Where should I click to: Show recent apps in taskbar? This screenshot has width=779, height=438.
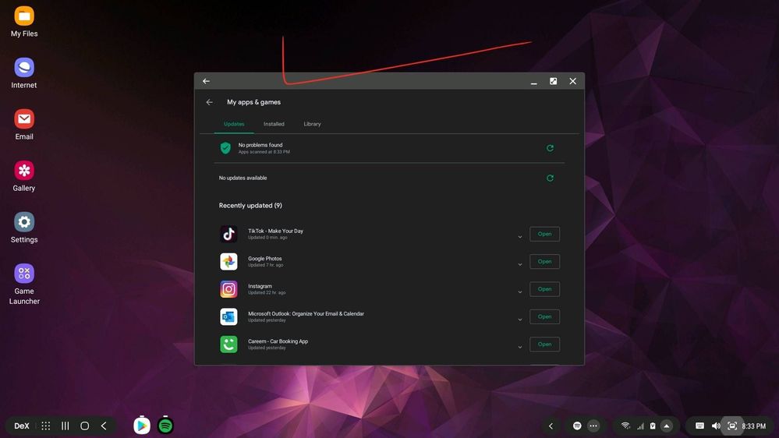(x=65, y=426)
